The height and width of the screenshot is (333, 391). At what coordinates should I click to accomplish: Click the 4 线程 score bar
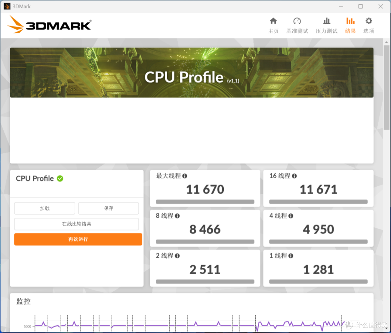coord(319,242)
